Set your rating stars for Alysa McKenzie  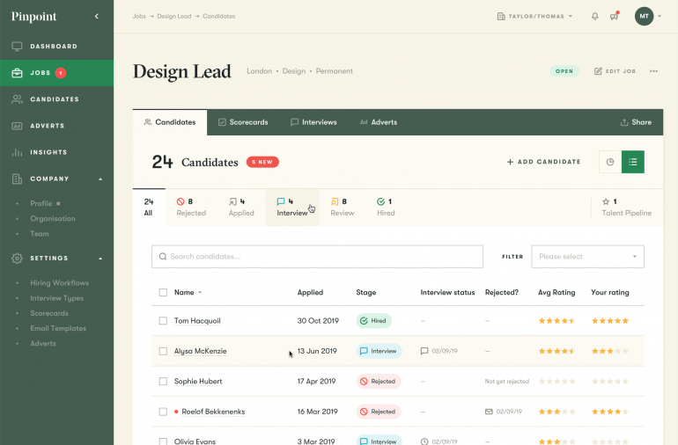pos(609,351)
